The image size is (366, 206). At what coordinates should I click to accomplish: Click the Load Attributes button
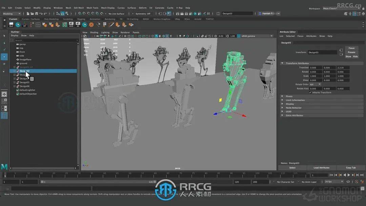321,168
